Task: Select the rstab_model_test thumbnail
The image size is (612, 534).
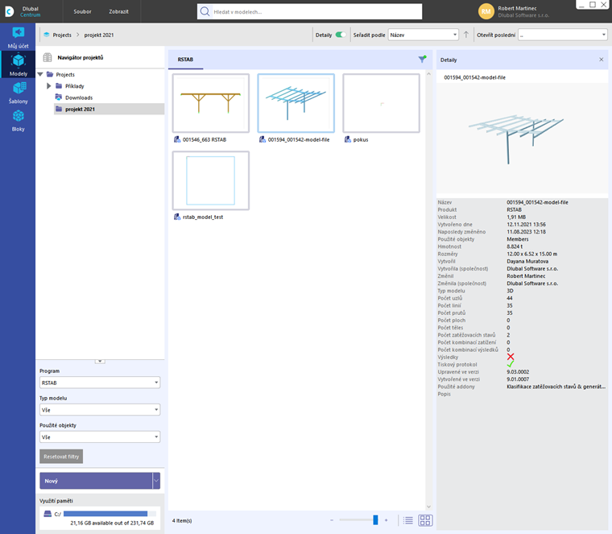Action: coord(211,180)
